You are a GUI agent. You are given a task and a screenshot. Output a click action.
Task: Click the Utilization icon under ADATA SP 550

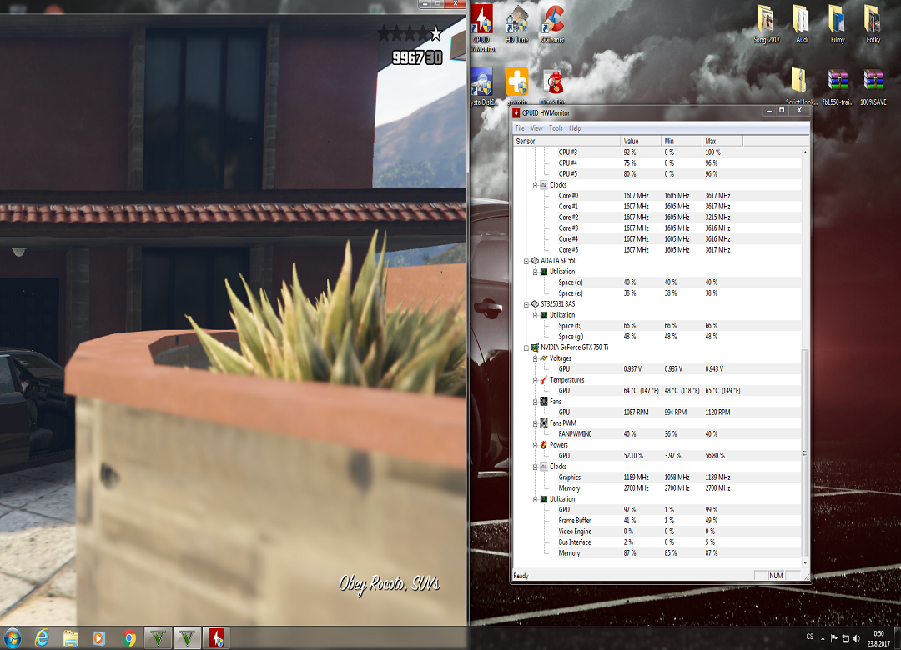point(544,272)
